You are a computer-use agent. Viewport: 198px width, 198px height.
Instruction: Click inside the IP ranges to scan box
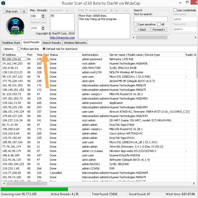[x=104, y=26]
